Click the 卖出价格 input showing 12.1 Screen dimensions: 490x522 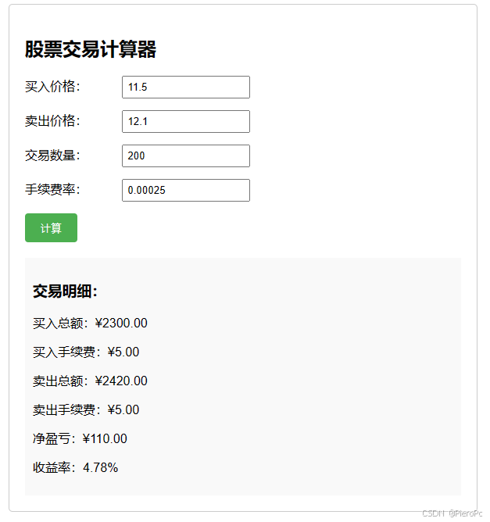(x=186, y=121)
